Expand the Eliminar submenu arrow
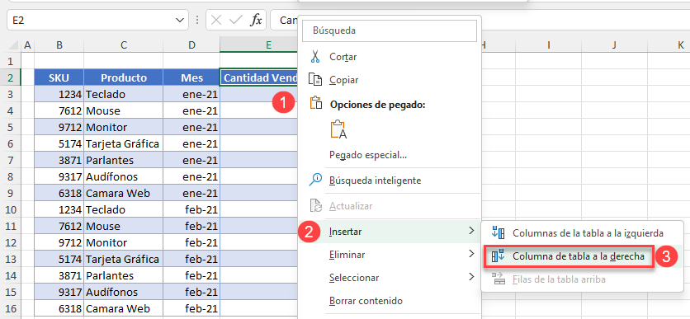This screenshot has height=319, width=690. (x=471, y=254)
